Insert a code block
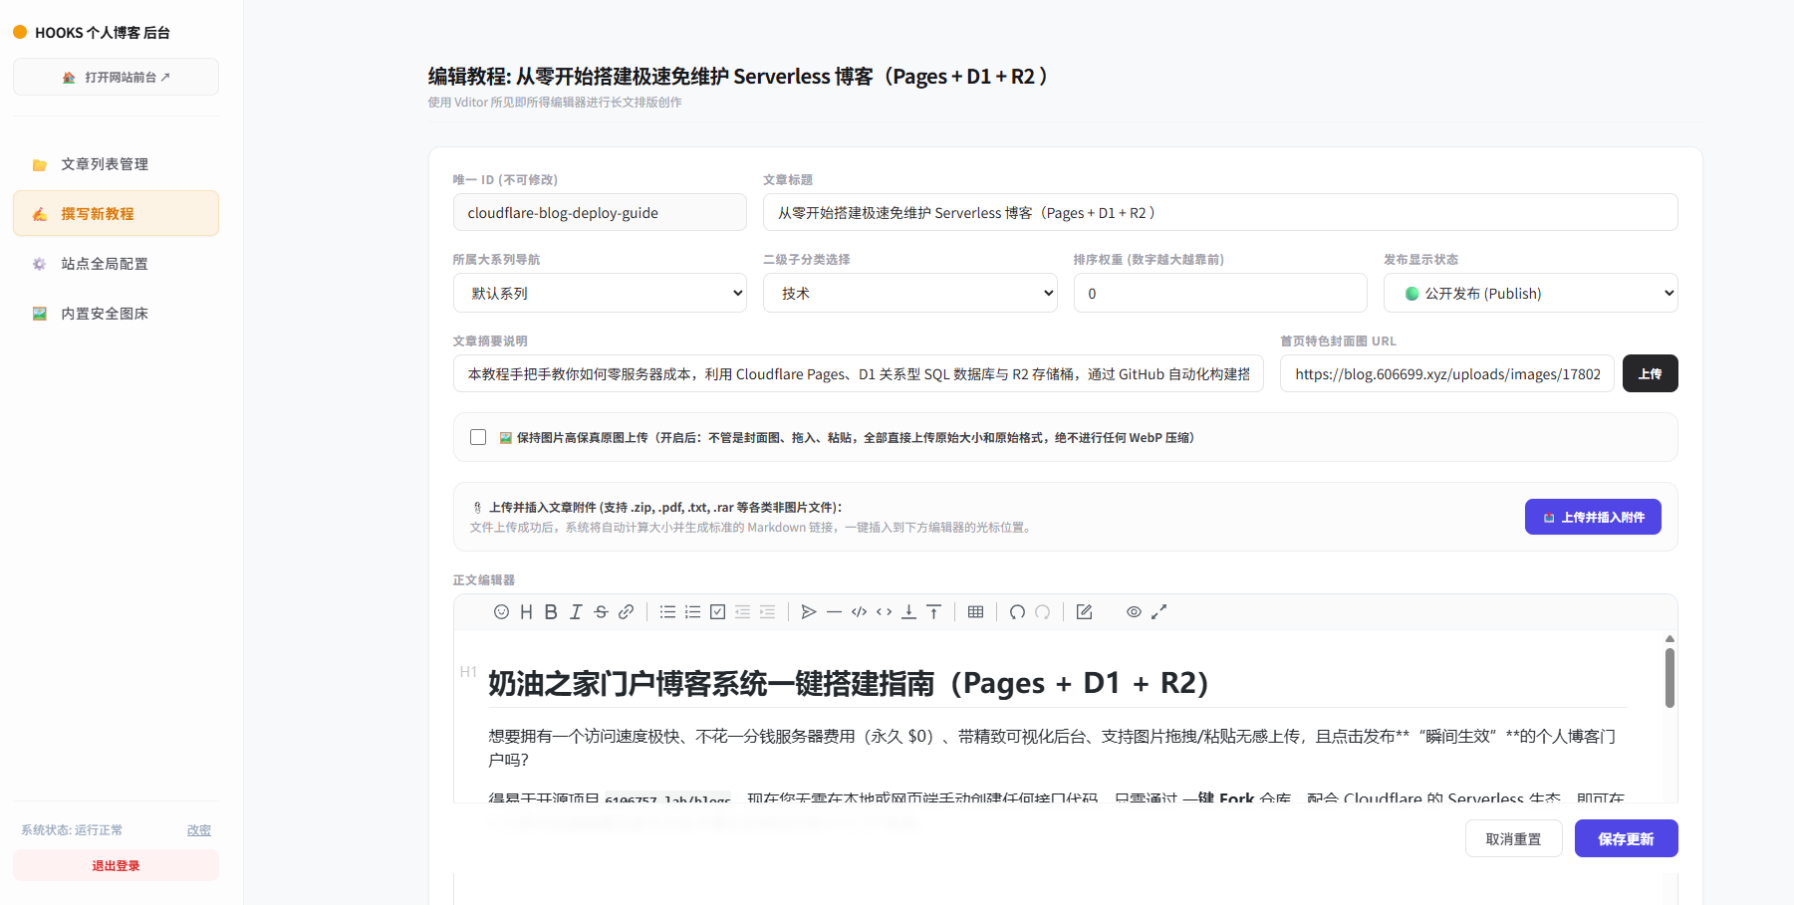 (859, 612)
